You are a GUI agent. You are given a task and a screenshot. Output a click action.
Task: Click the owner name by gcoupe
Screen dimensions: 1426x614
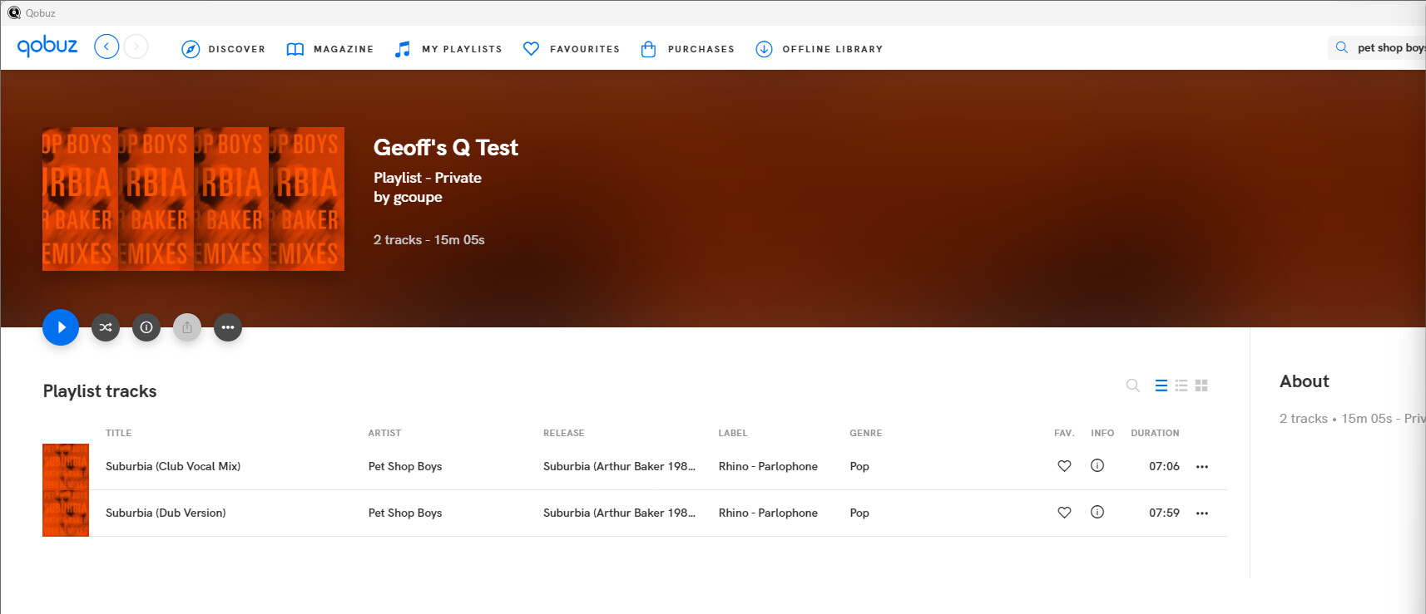(x=408, y=197)
